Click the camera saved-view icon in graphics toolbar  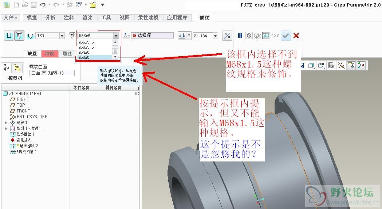pyautogui.click(x=331, y=65)
